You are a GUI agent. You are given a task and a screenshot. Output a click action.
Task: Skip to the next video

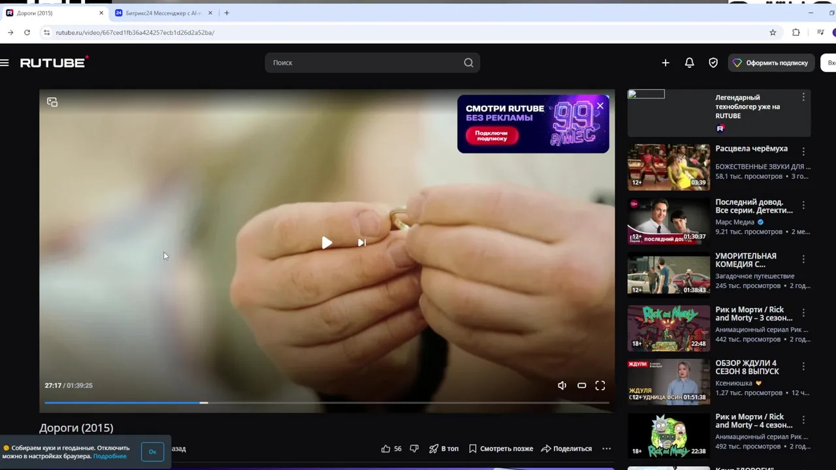tap(361, 243)
